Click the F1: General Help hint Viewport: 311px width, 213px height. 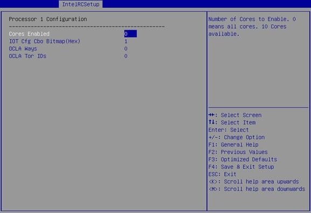233,145
